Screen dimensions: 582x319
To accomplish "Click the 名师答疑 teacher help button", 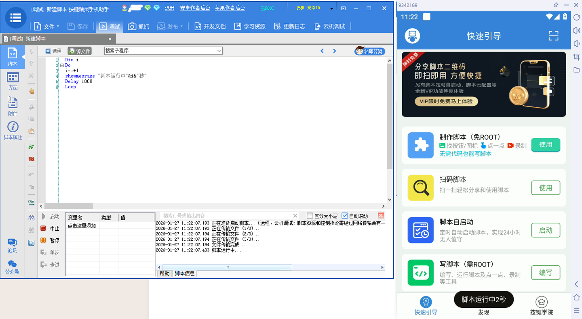I will 370,51.
